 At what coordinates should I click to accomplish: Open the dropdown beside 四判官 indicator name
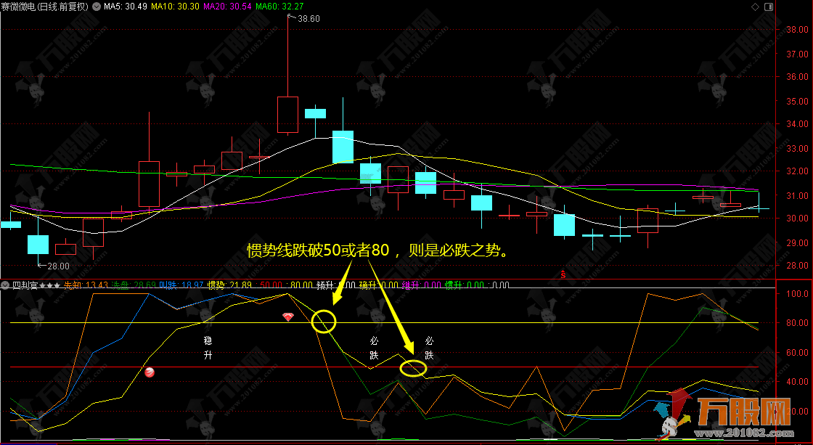[x=5, y=285]
